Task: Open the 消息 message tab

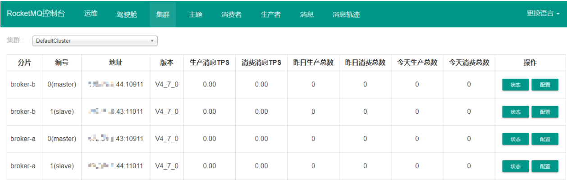Action: tap(306, 14)
